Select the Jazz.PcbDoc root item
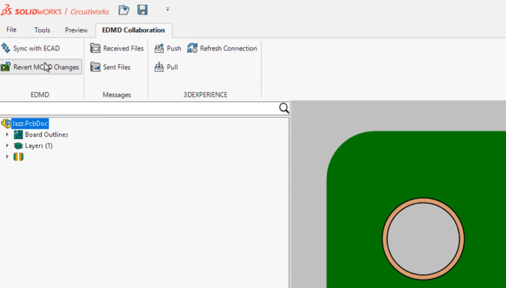 point(30,124)
